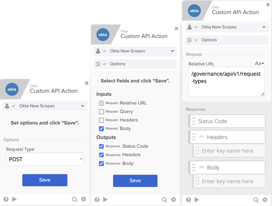Image resolution: width=272 pixels, height=206 pixels.
Task: Open Options row in the Relative URL card
Action: 227,40
